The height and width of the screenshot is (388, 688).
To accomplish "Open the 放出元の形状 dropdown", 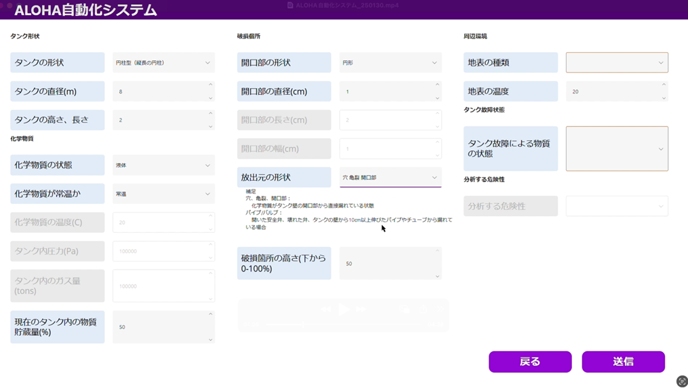I will (x=390, y=177).
